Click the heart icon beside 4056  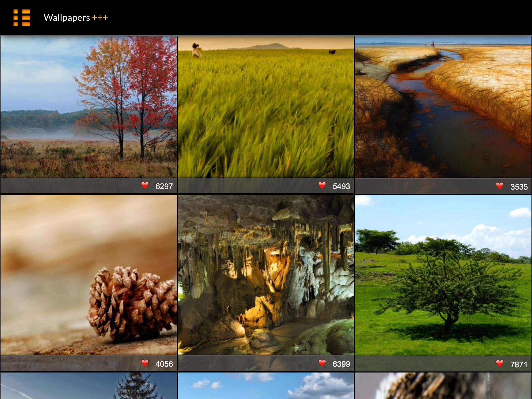[145, 363]
